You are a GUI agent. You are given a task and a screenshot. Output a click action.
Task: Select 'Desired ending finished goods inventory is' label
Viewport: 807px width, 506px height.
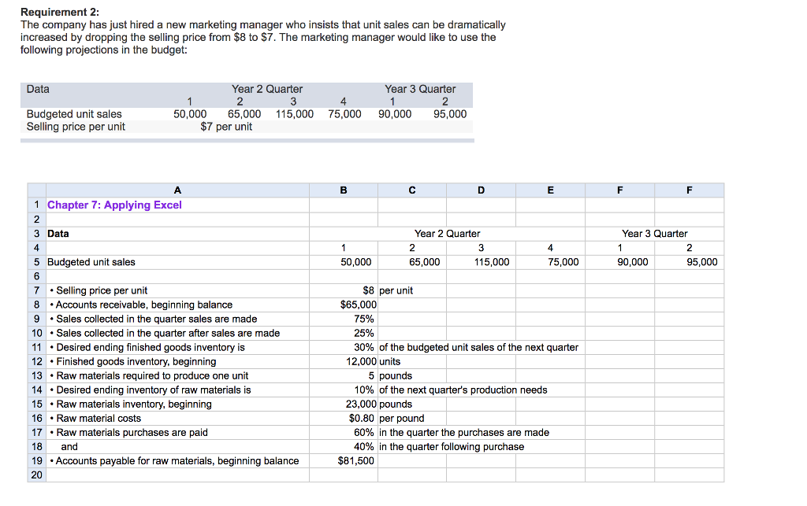[x=177, y=347]
